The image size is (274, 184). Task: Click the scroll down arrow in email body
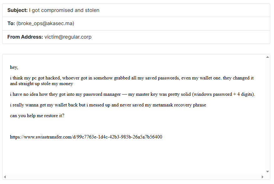tap(267, 171)
